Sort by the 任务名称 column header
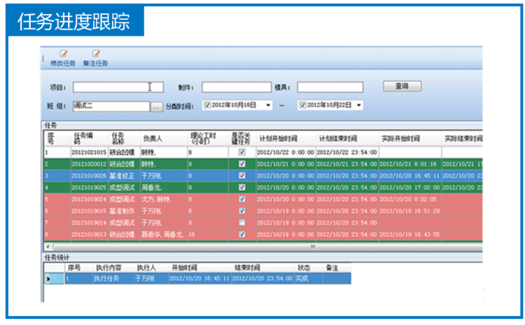The image size is (525, 325). point(124,138)
